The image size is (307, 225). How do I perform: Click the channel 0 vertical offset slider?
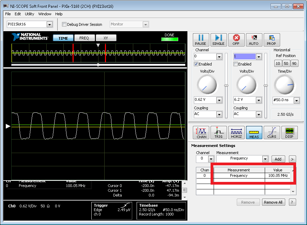click(226, 86)
